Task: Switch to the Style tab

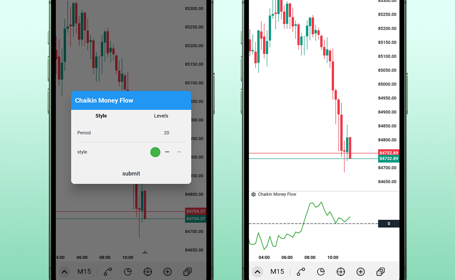Action: pos(101,116)
